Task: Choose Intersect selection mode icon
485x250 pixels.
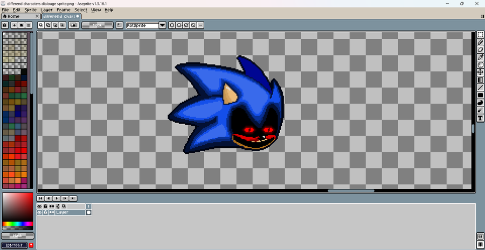Action: coord(63,25)
